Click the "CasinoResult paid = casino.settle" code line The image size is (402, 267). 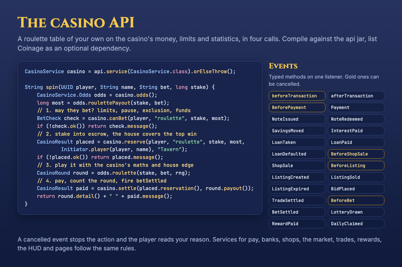[x=145, y=188]
